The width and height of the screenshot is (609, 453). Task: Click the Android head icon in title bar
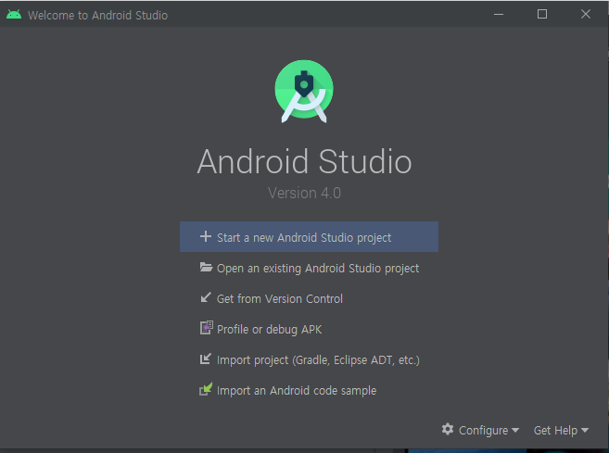coord(14,15)
